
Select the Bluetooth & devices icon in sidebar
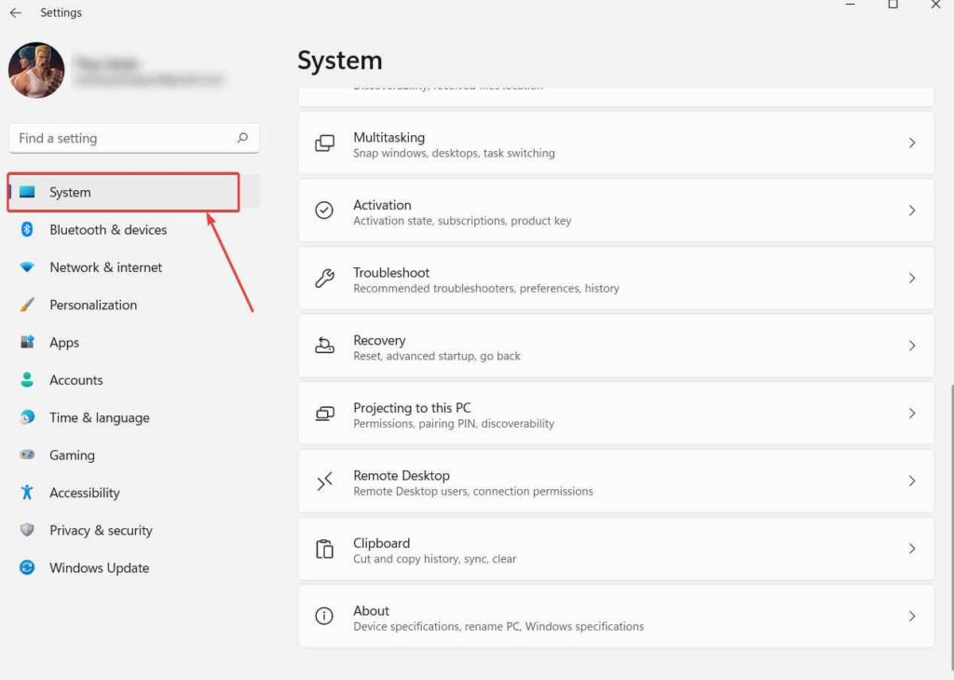pos(28,229)
